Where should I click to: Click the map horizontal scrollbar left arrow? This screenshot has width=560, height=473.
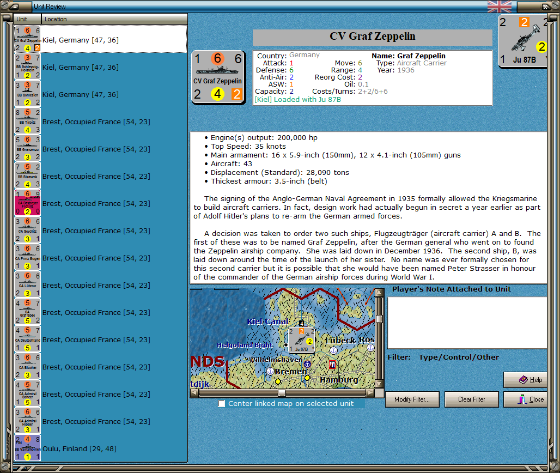(x=194, y=393)
